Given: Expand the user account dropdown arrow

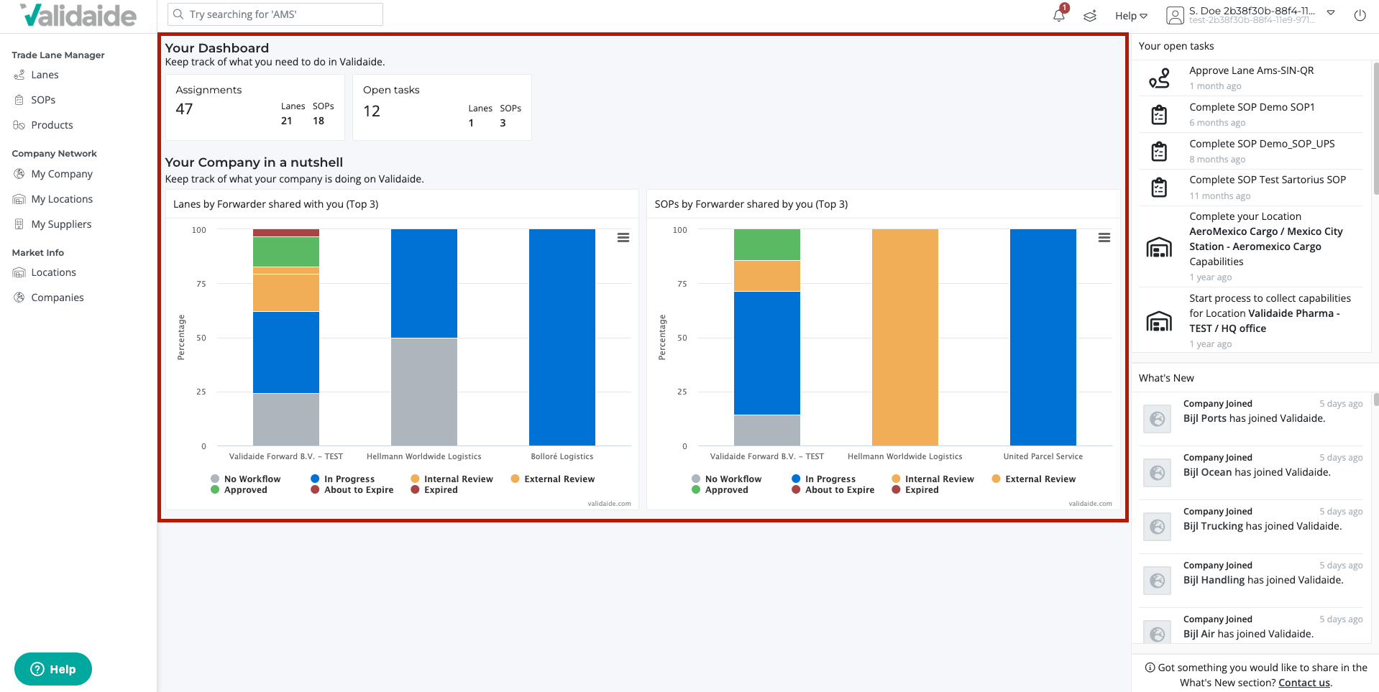Looking at the screenshot, I should pos(1331,13).
